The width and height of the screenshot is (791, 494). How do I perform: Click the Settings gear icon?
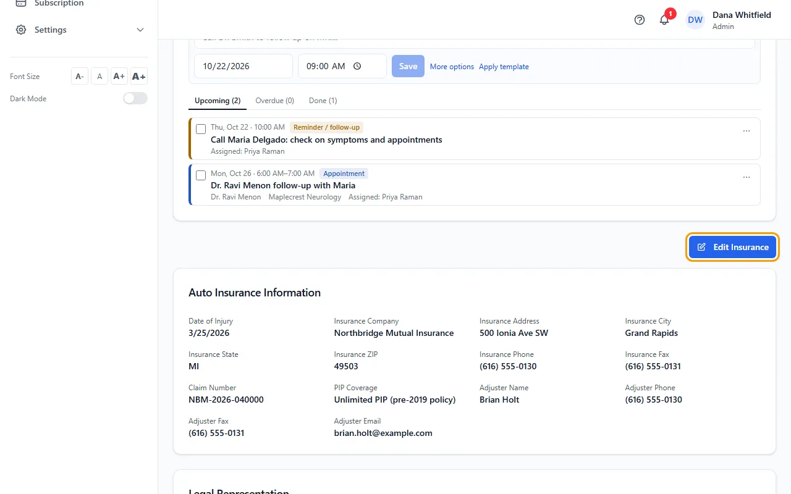tap(21, 30)
